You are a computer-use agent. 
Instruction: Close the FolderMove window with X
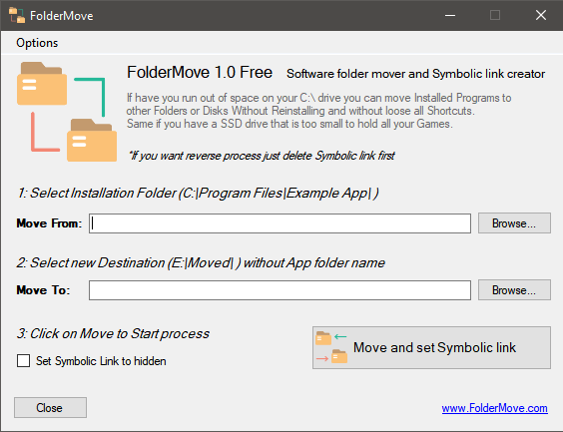tap(541, 15)
